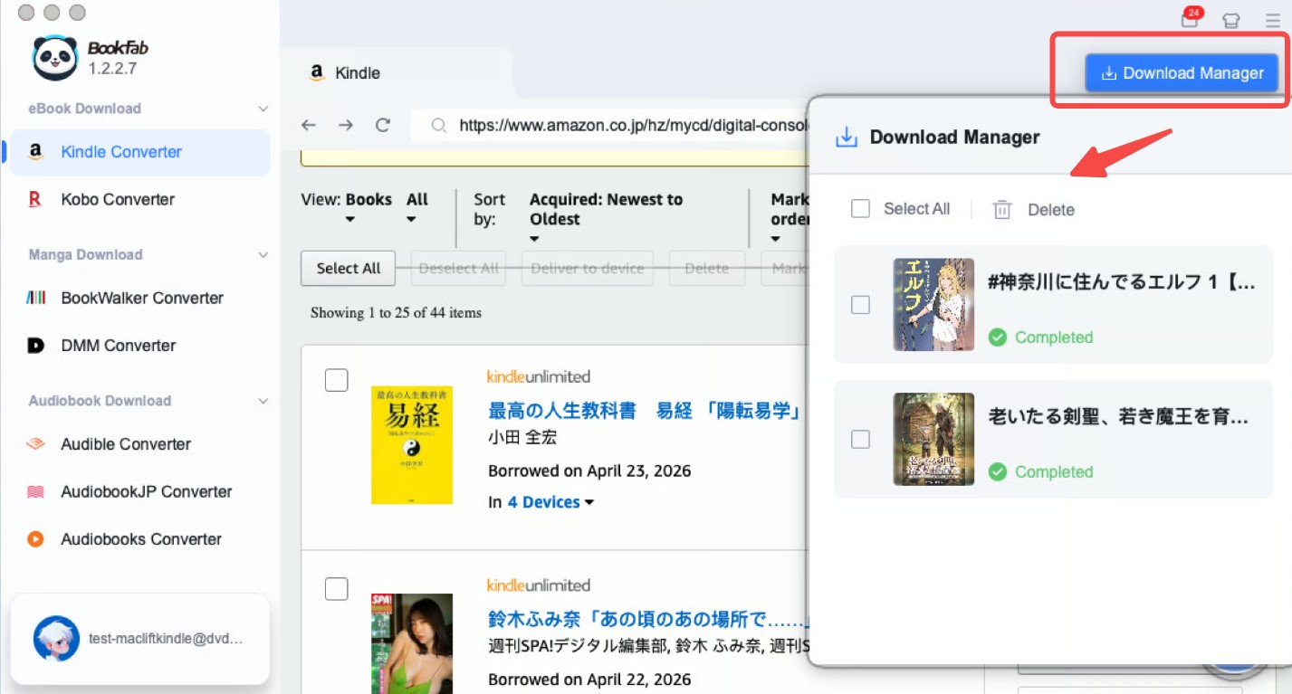
Task: Check the box next to the 易経 book
Action: pyautogui.click(x=337, y=380)
